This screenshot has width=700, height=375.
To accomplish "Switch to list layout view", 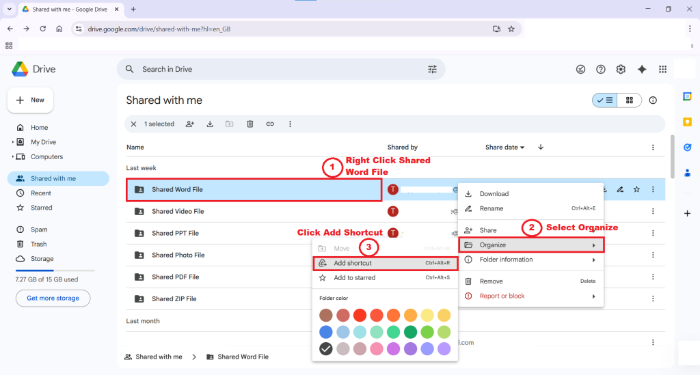I will tap(605, 100).
